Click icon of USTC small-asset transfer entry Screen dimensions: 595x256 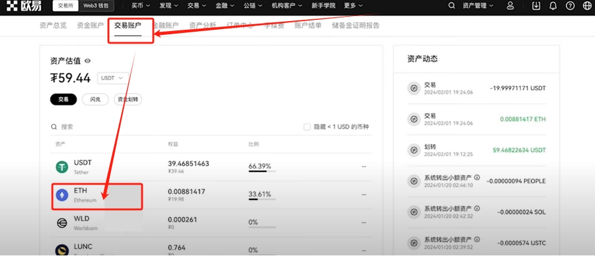point(414,243)
